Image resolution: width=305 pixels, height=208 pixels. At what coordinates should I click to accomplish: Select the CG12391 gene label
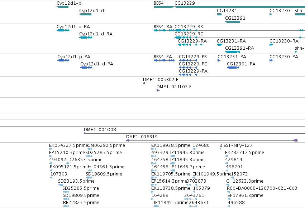pyautogui.click(x=235, y=18)
